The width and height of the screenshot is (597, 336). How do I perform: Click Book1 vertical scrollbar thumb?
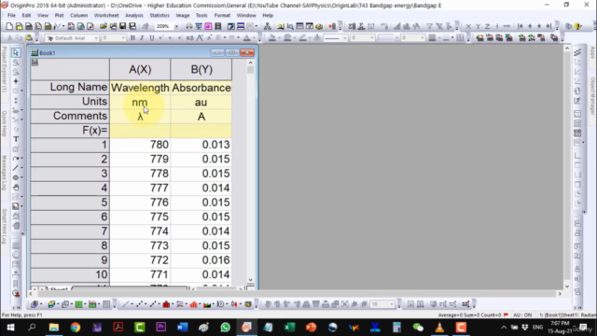click(x=250, y=70)
